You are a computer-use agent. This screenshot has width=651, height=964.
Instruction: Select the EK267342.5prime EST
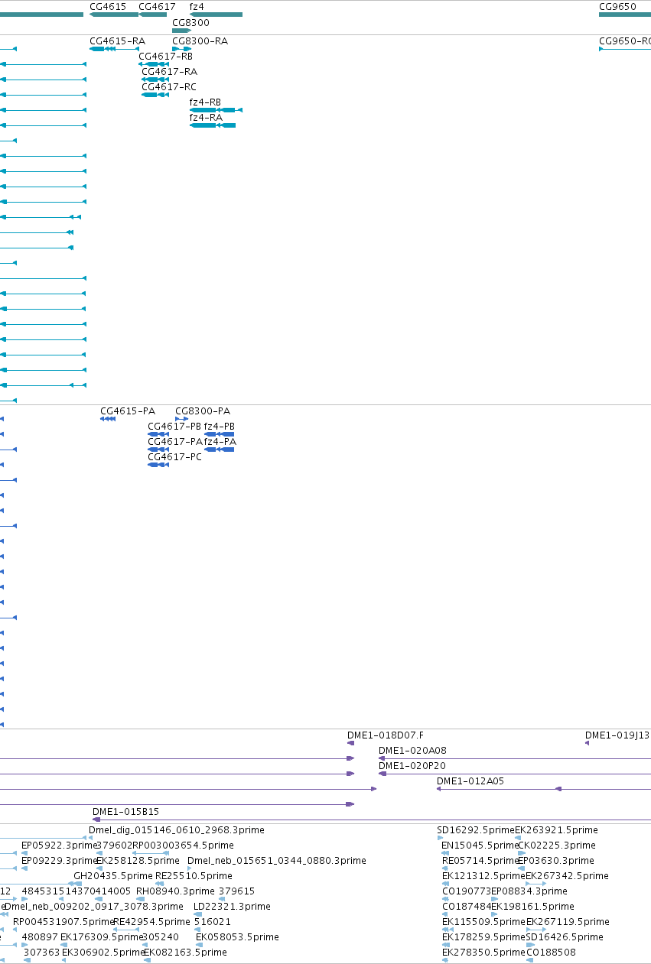tap(535, 884)
